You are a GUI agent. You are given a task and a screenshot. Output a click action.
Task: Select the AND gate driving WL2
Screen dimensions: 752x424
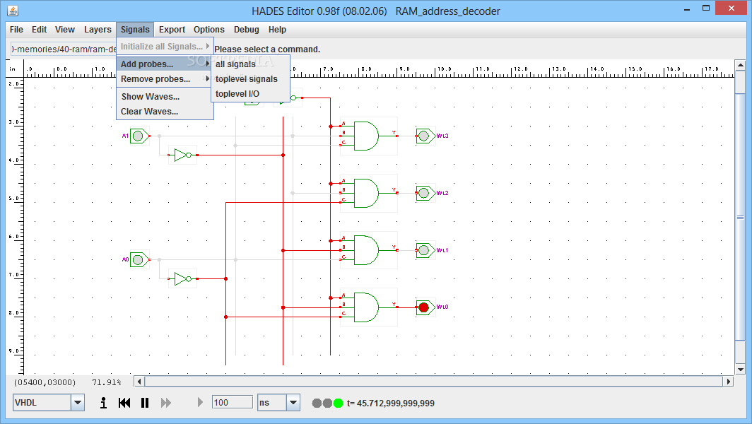pos(368,194)
